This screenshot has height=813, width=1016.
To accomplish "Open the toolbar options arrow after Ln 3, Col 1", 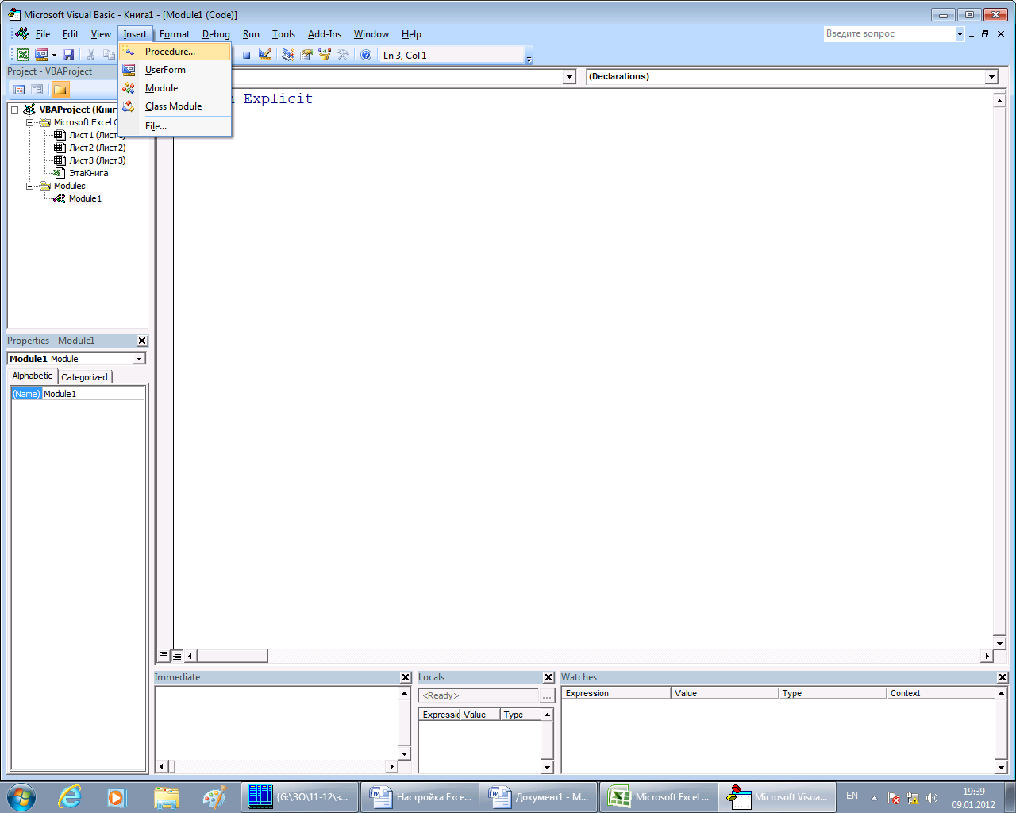I will (529, 56).
